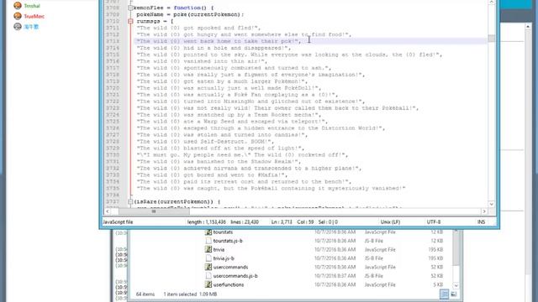This screenshot has width=538, height=302.
Task: Click the right panel scroll up arrow
Action: [528, 26]
